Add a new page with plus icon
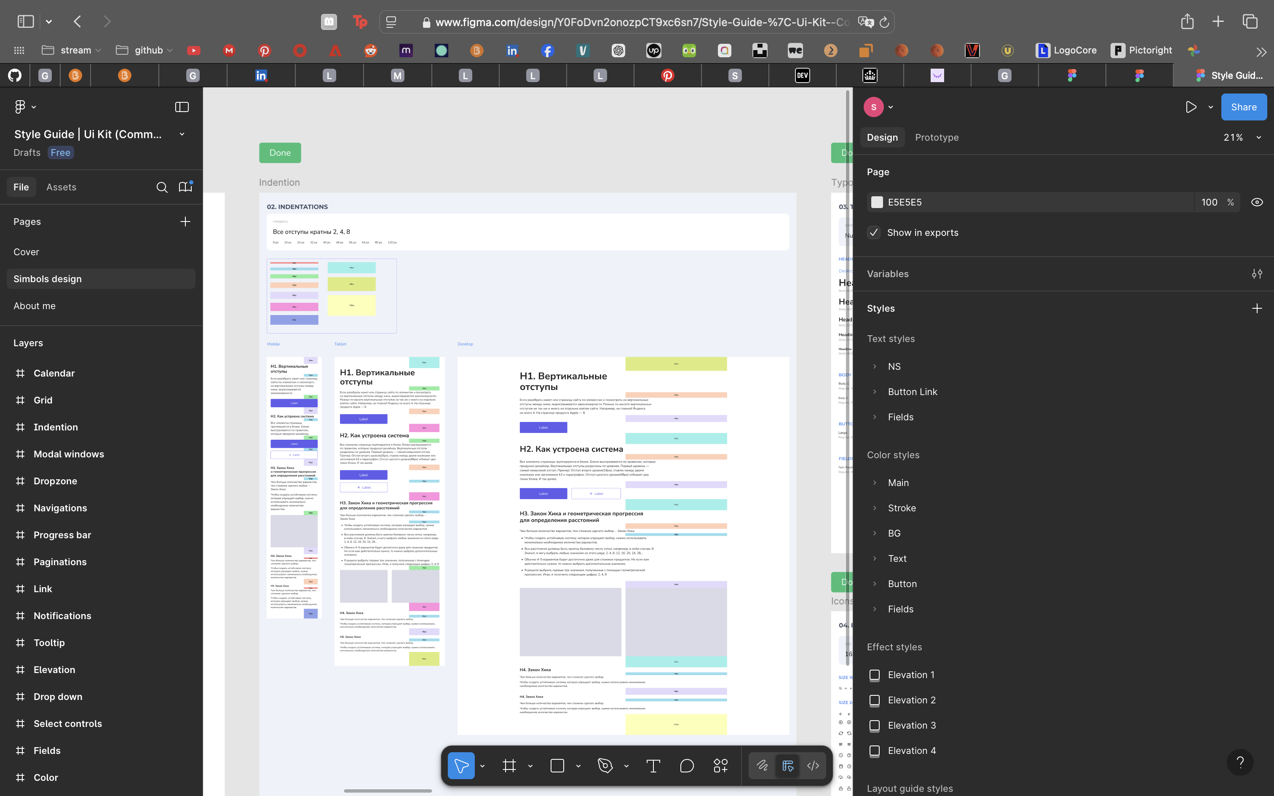Screen dimensions: 1274x796 point(185,222)
